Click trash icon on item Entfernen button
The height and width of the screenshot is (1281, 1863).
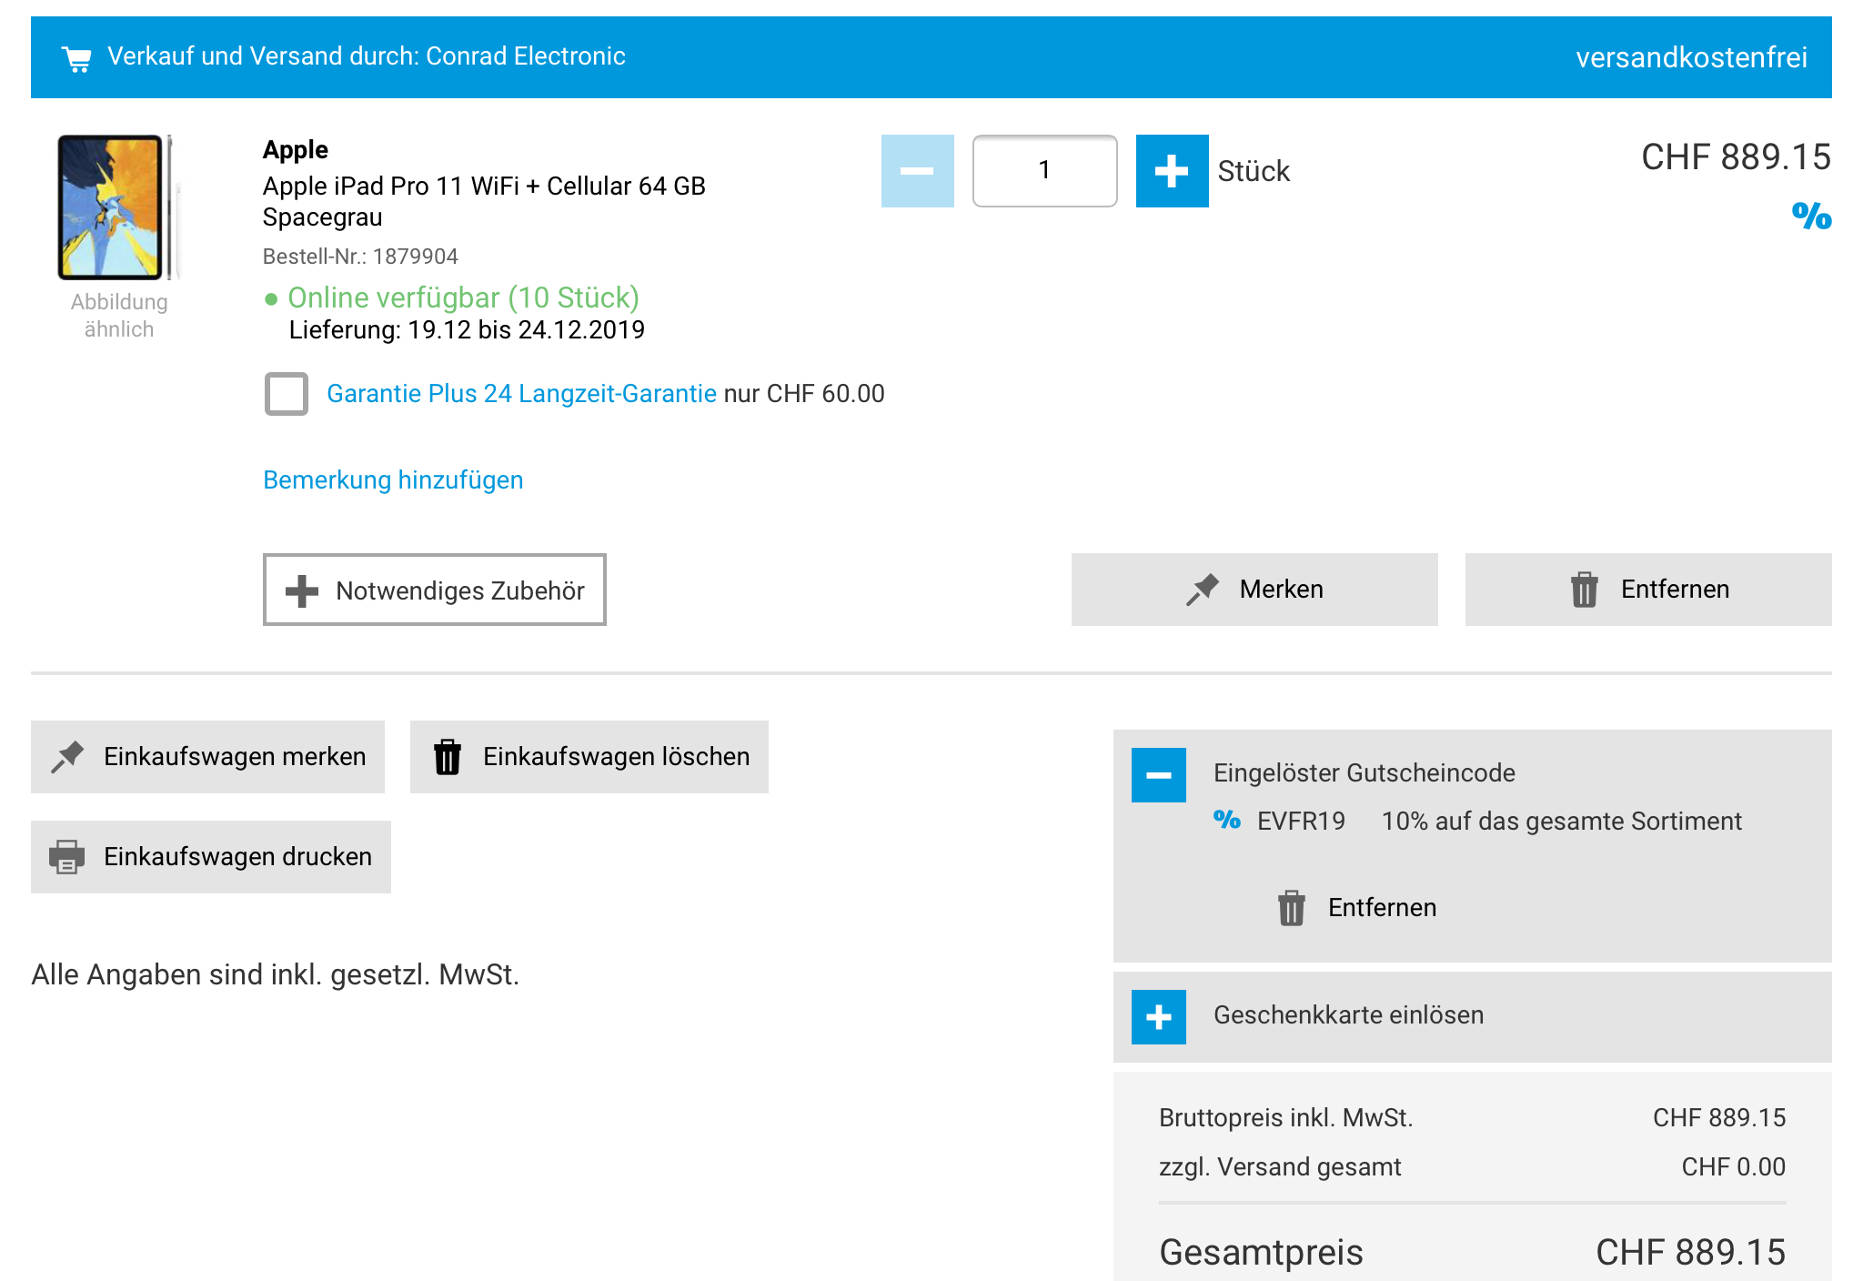coord(1584,590)
